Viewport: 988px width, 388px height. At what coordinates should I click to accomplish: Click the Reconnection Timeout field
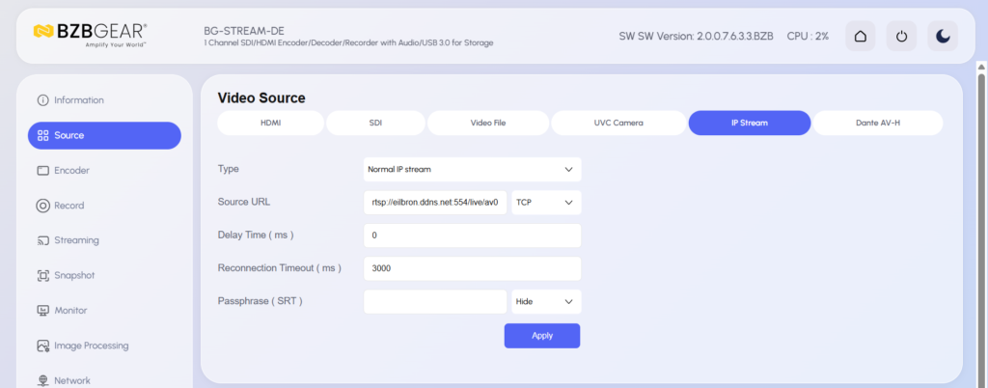point(473,268)
